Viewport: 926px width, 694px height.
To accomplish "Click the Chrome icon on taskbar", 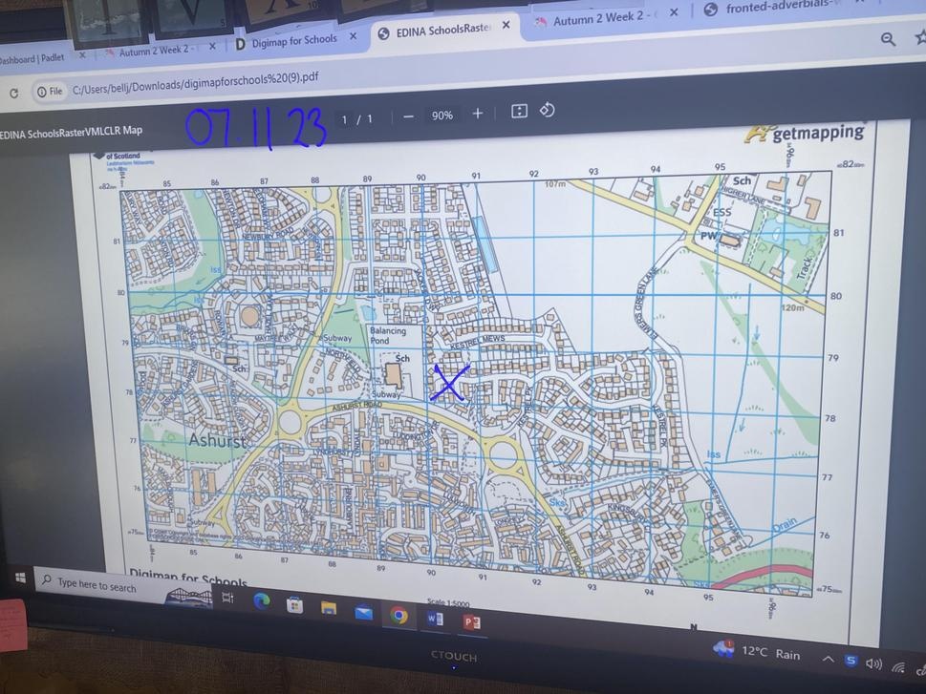I will 399,616.
